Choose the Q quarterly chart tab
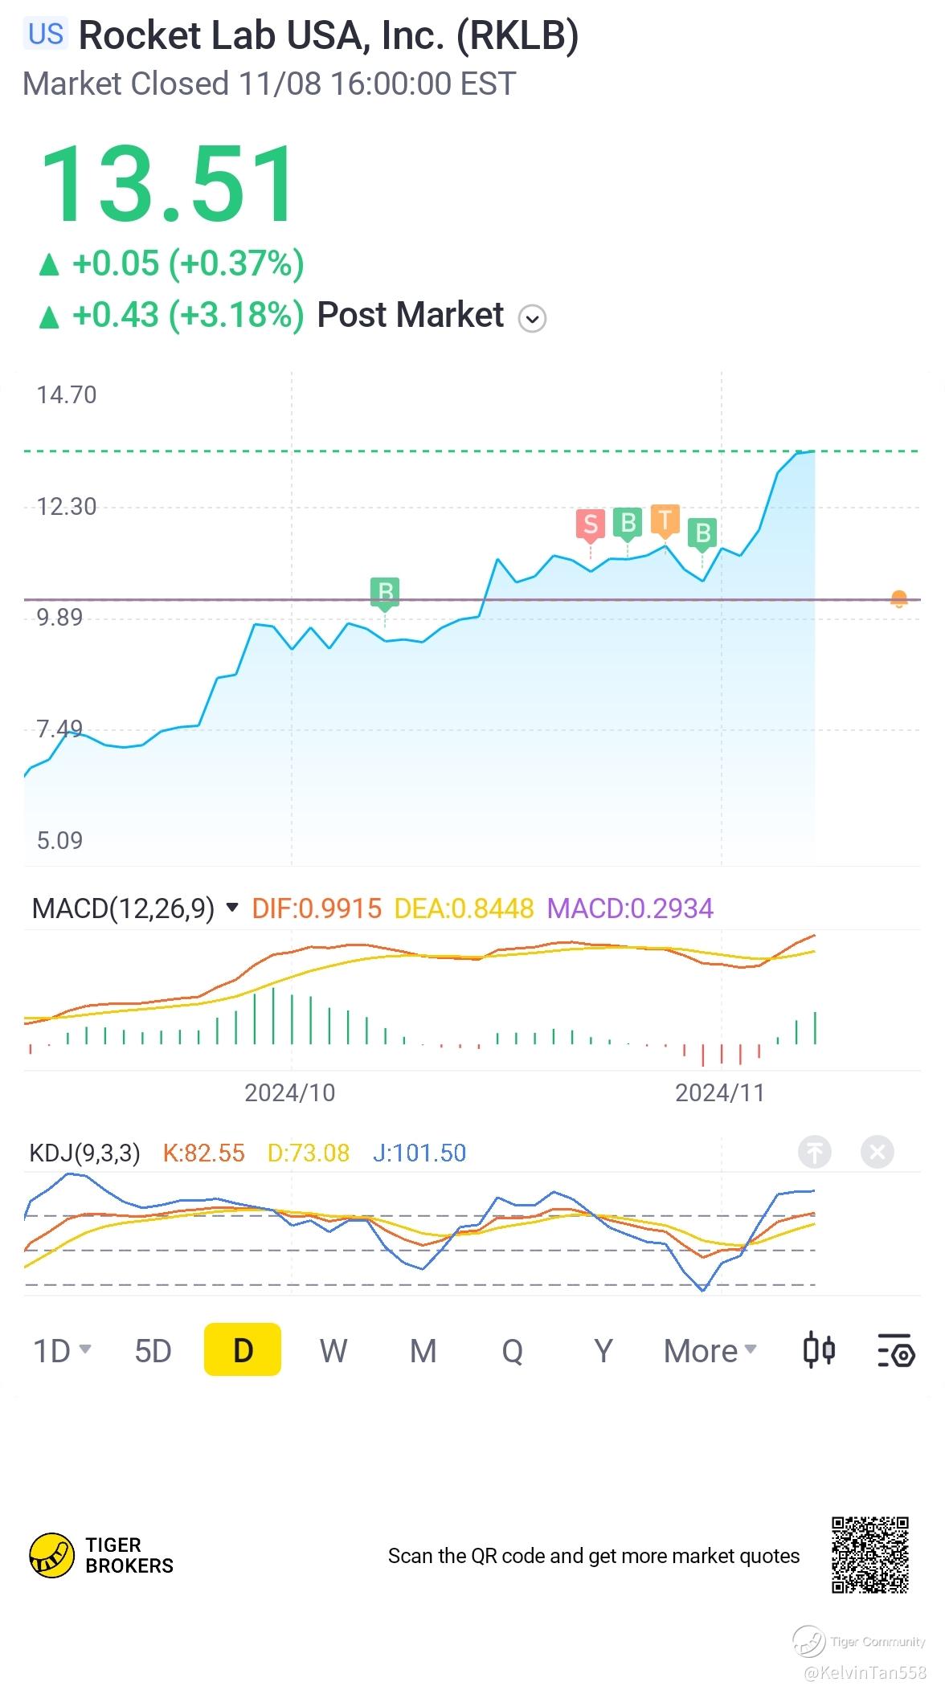Screen dimensions: 945x1694 [513, 1350]
